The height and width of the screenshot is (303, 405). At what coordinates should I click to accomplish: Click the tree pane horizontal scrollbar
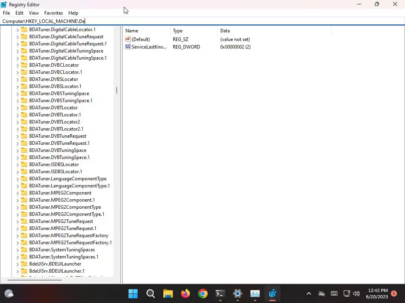tap(35, 280)
